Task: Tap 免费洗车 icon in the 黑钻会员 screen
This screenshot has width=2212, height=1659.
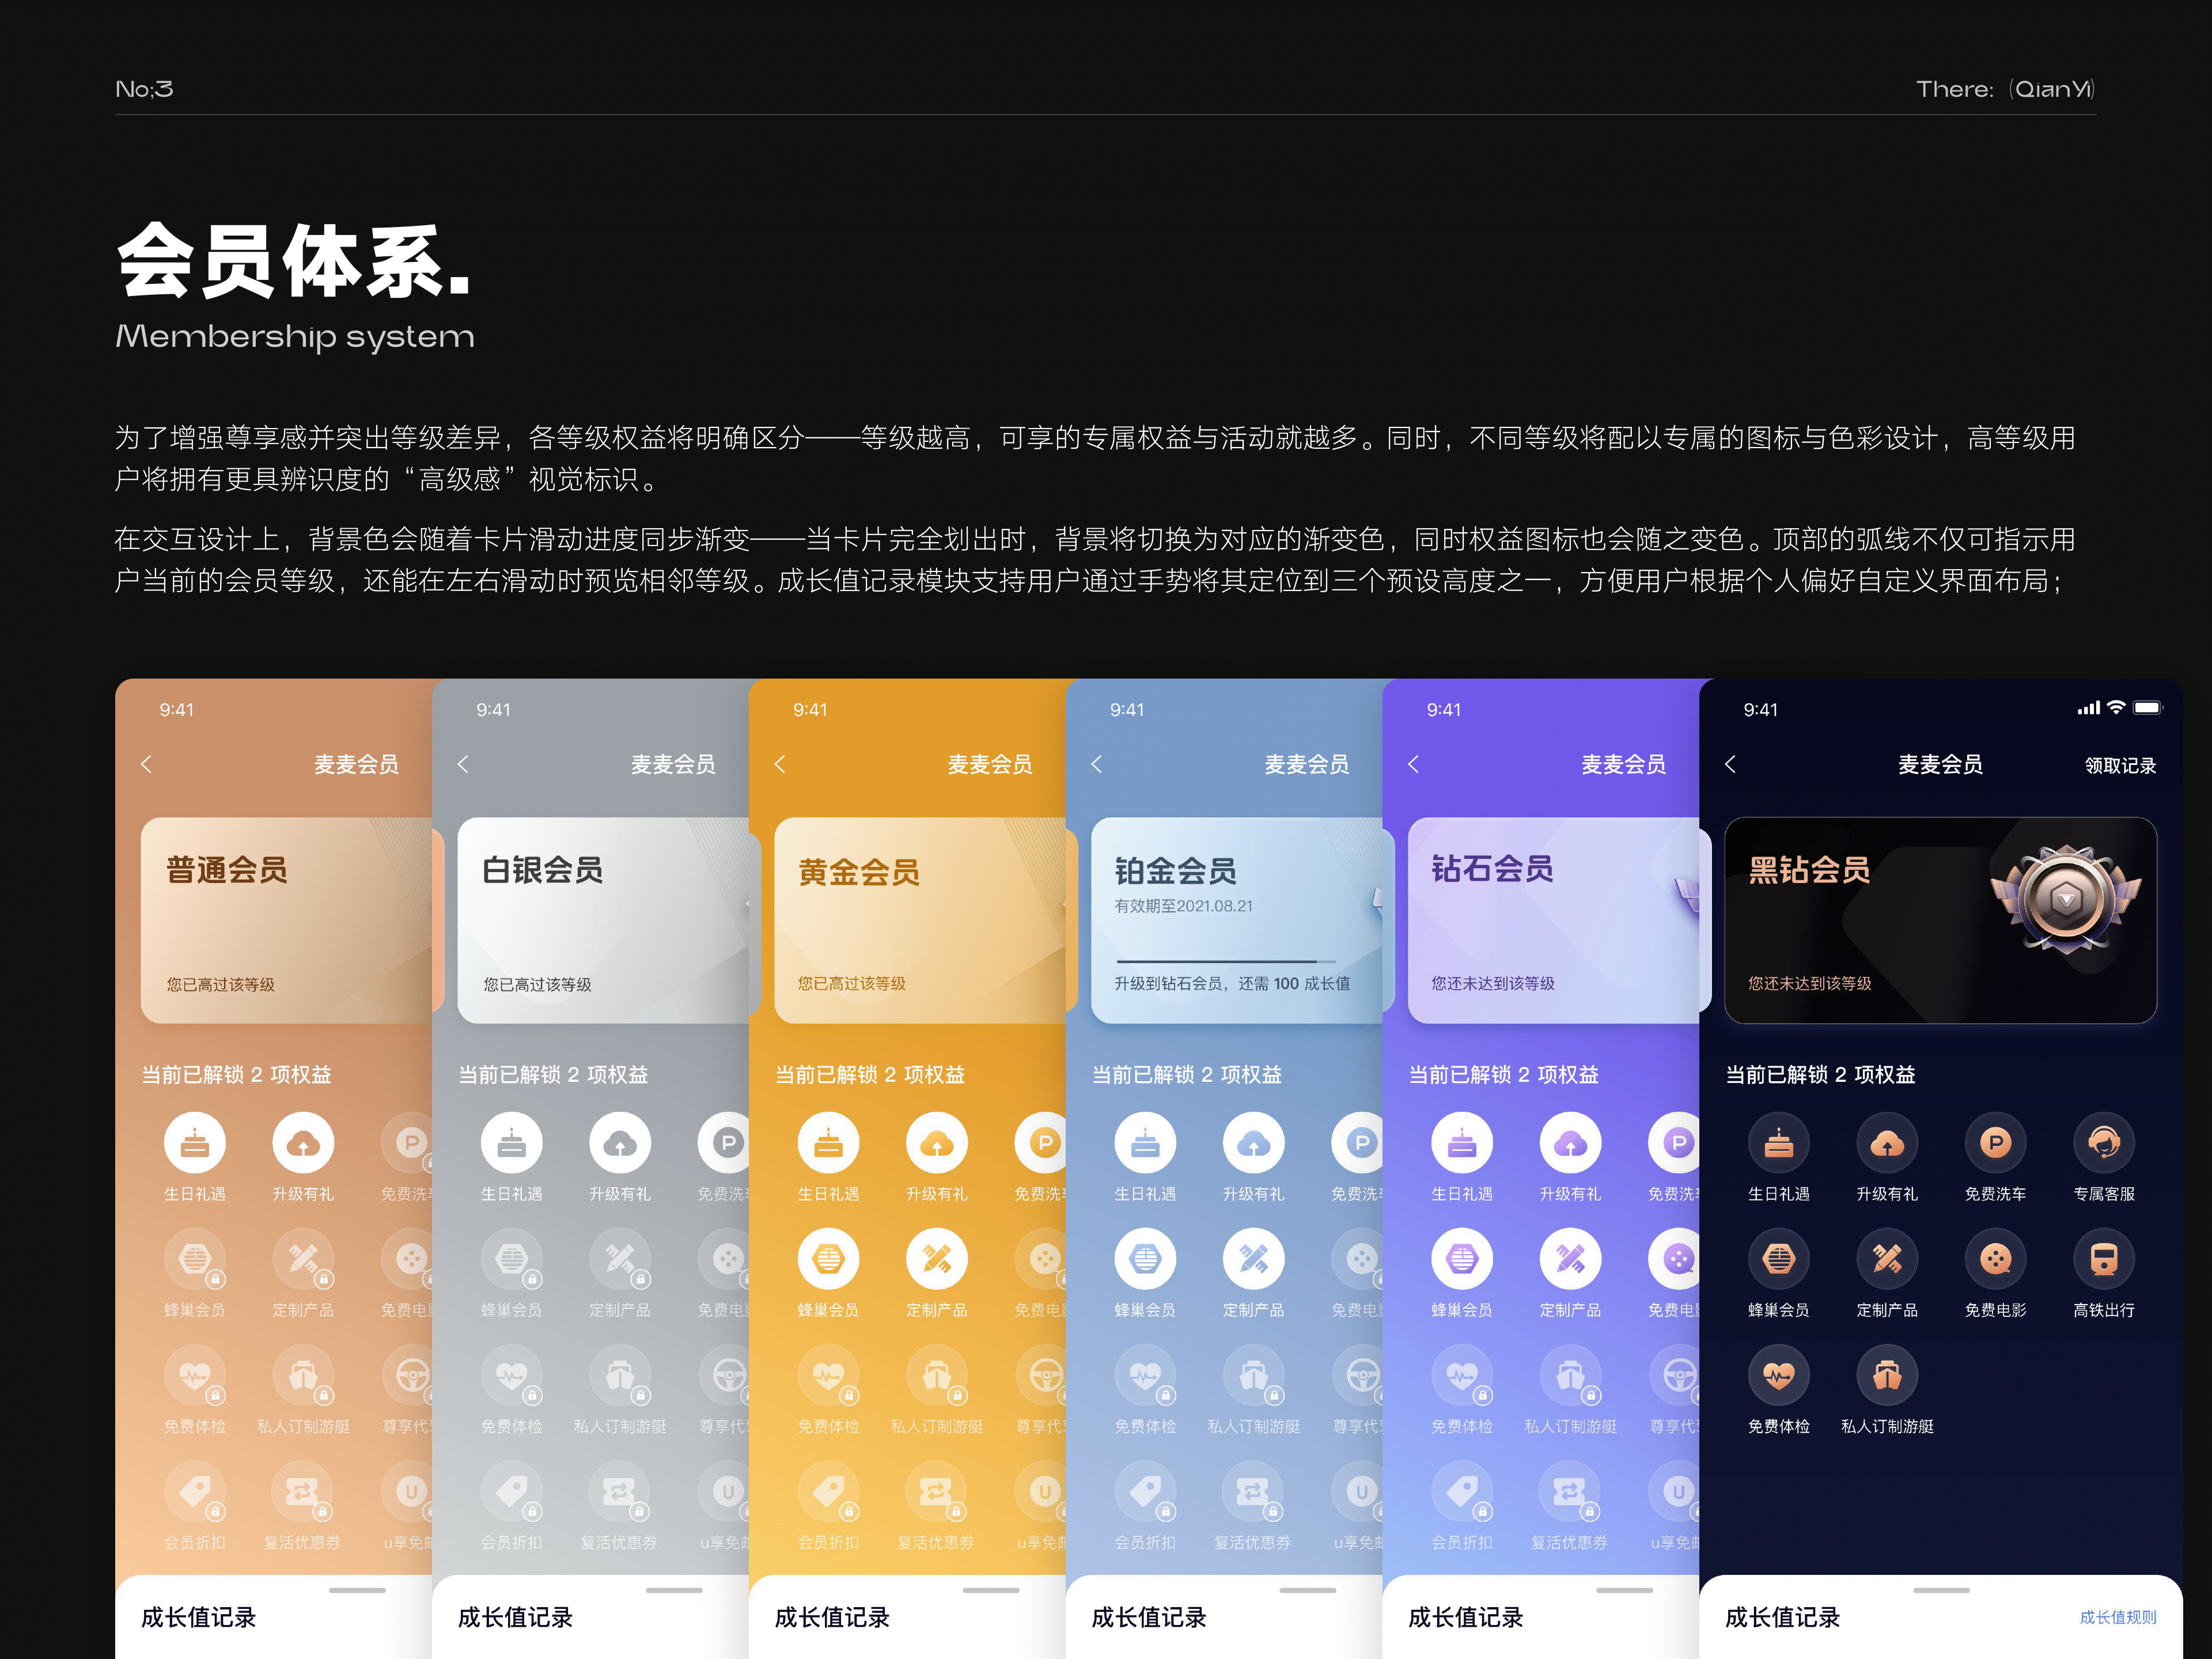Action: coord(1995,1143)
